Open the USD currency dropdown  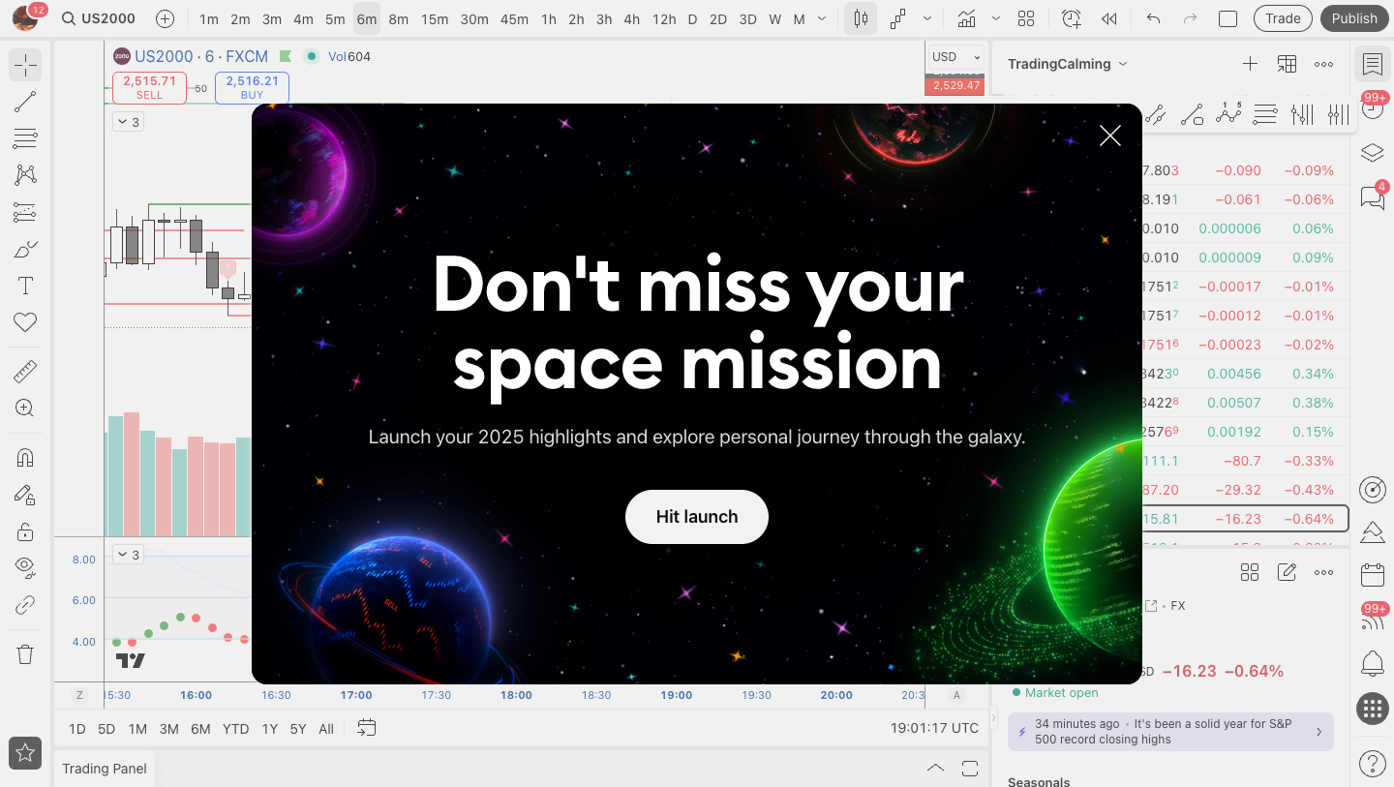tap(955, 57)
